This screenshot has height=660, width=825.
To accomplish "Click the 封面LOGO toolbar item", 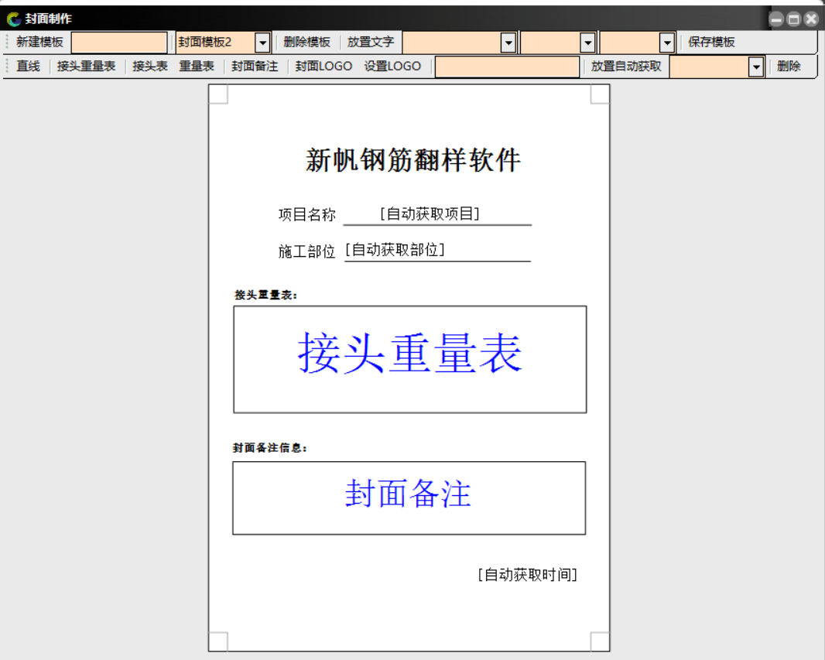I will tap(323, 67).
